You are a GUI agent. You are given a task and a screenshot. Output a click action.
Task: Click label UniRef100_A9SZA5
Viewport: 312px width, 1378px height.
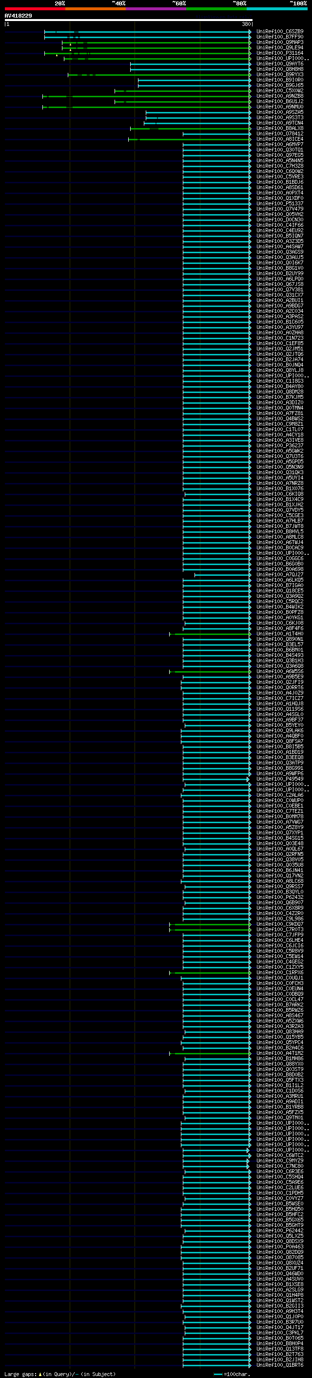(x=280, y=112)
